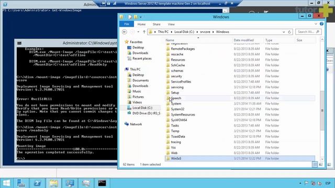The width and height of the screenshot is (335, 188).
Task: Expand the ribbon with chevron
Action: coord(316,24)
